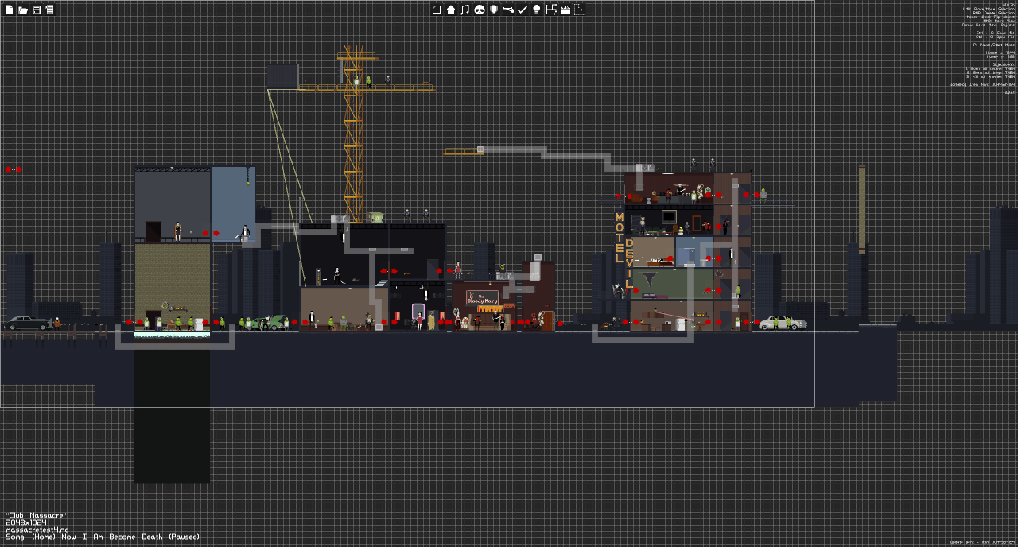Select the yellow construction crane tower

tap(352, 133)
